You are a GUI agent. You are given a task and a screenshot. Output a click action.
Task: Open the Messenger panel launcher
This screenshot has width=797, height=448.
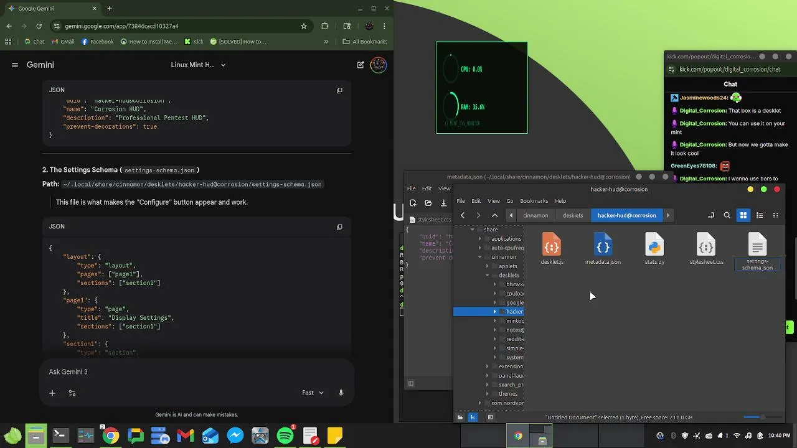coord(235,436)
